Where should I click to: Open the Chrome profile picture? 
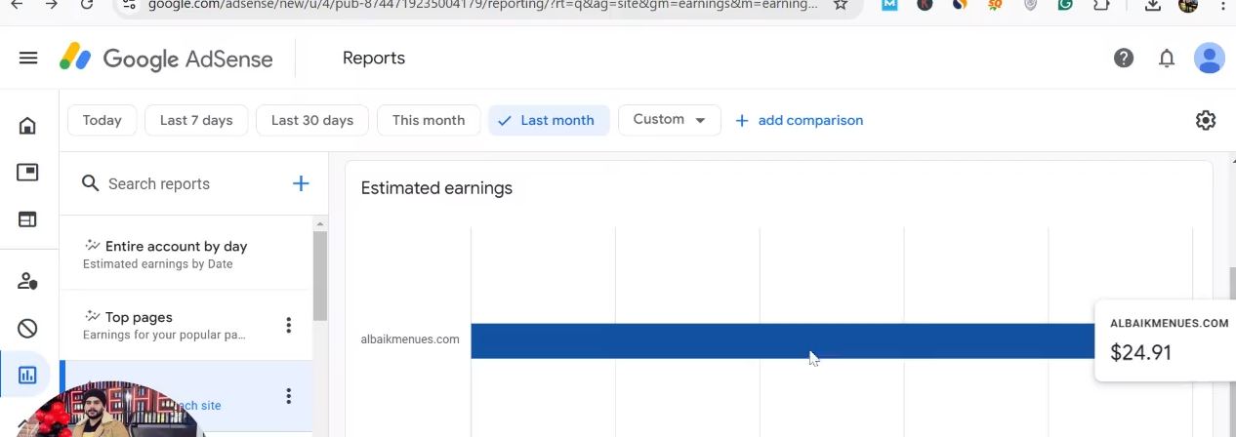[x=1188, y=4]
